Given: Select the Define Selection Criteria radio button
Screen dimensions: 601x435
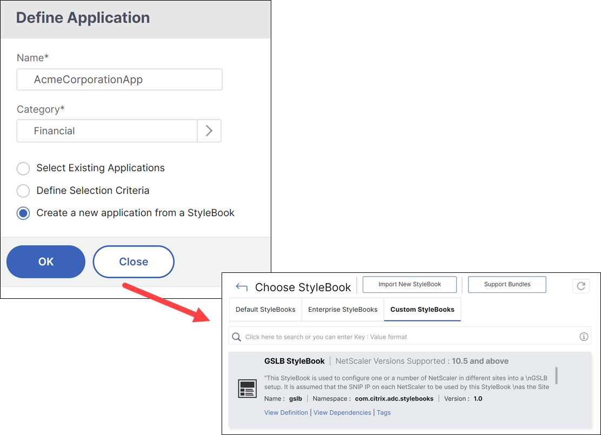Looking at the screenshot, I should tap(23, 191).
